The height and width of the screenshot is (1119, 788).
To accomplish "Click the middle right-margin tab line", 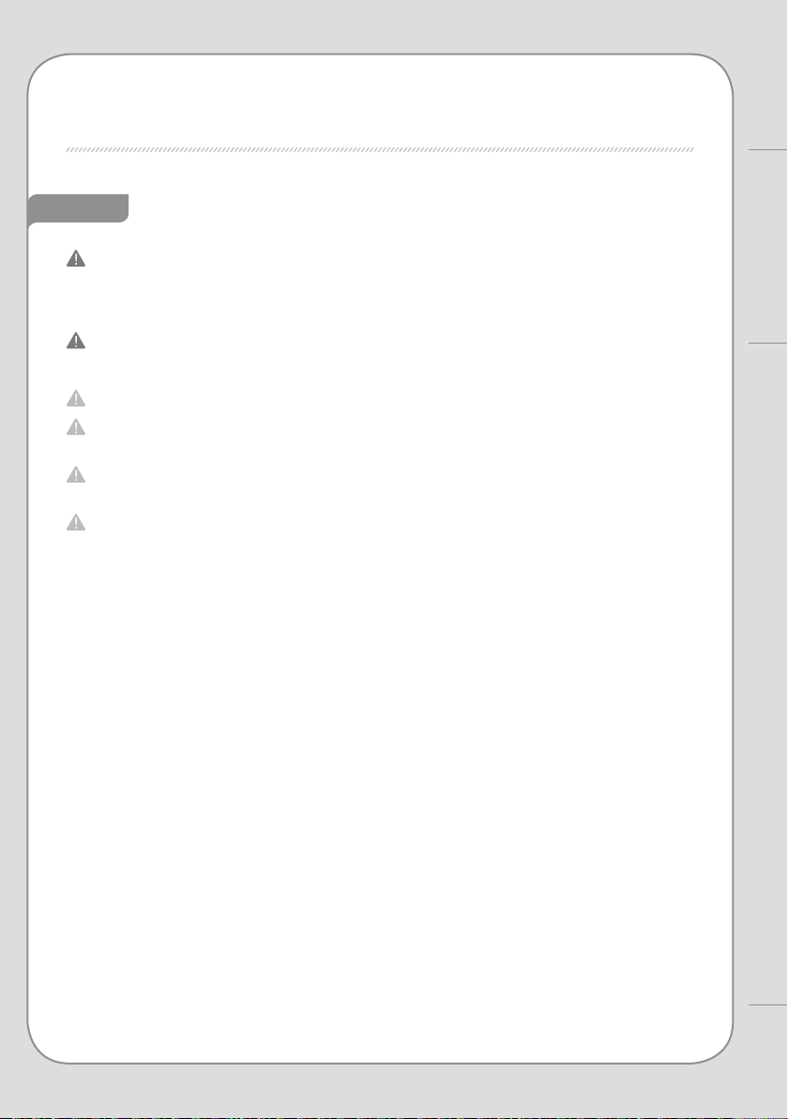I will tap(768, 344).
